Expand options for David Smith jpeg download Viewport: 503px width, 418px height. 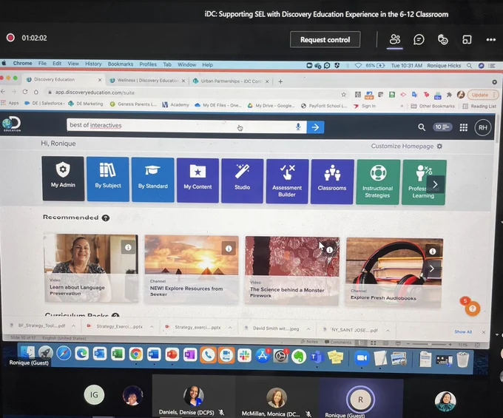[x=308, y=328]
